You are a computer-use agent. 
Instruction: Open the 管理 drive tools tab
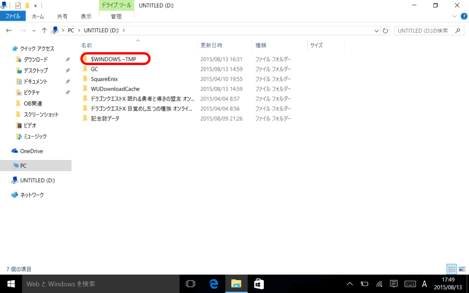pos(116,16)
